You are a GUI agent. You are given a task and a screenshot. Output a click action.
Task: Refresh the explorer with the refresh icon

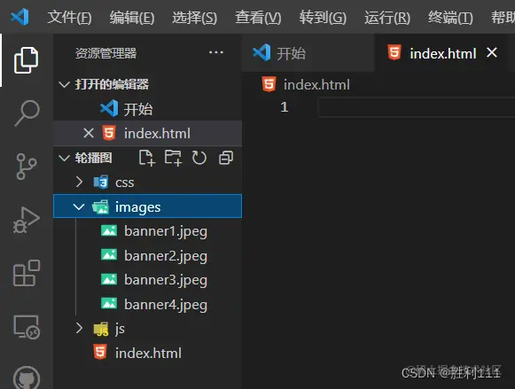point(199,158)
